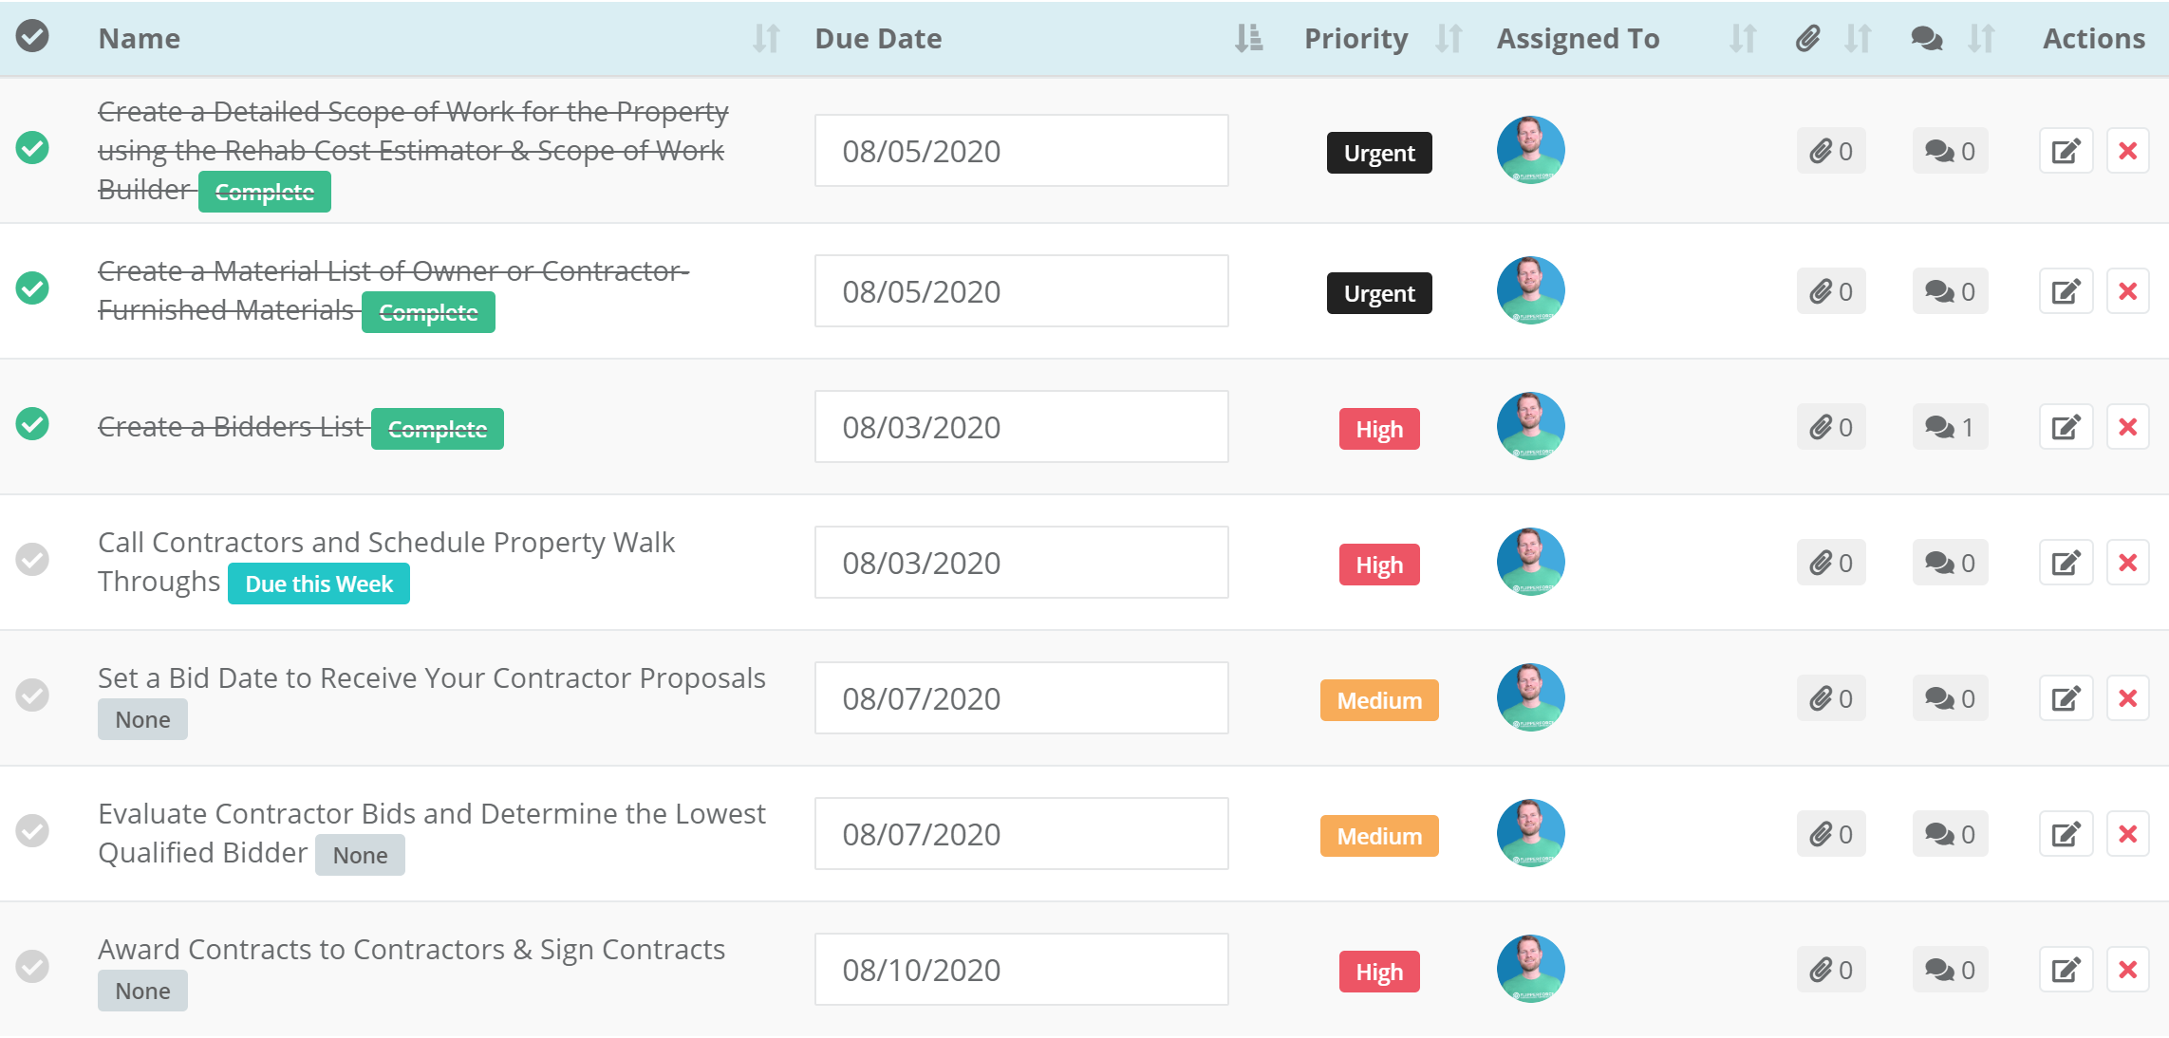
Task: Click the paperclip icon on Award Contracts row
Action: point(1830,969)
